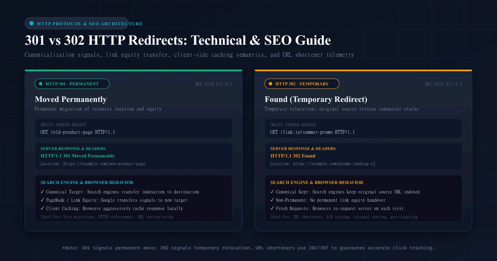Click 'Ideal For: Site migrations' line

pos(107,217)
